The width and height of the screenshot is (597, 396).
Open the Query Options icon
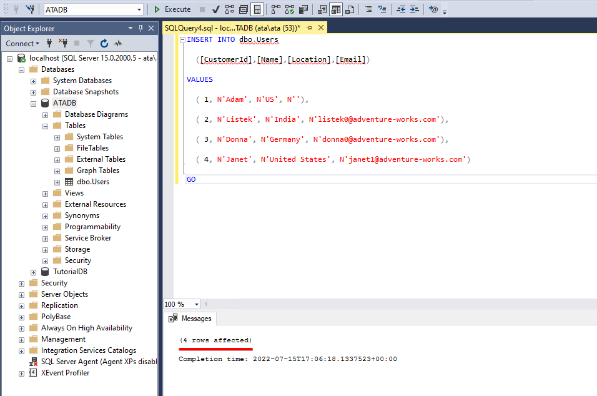coord(244,9)
